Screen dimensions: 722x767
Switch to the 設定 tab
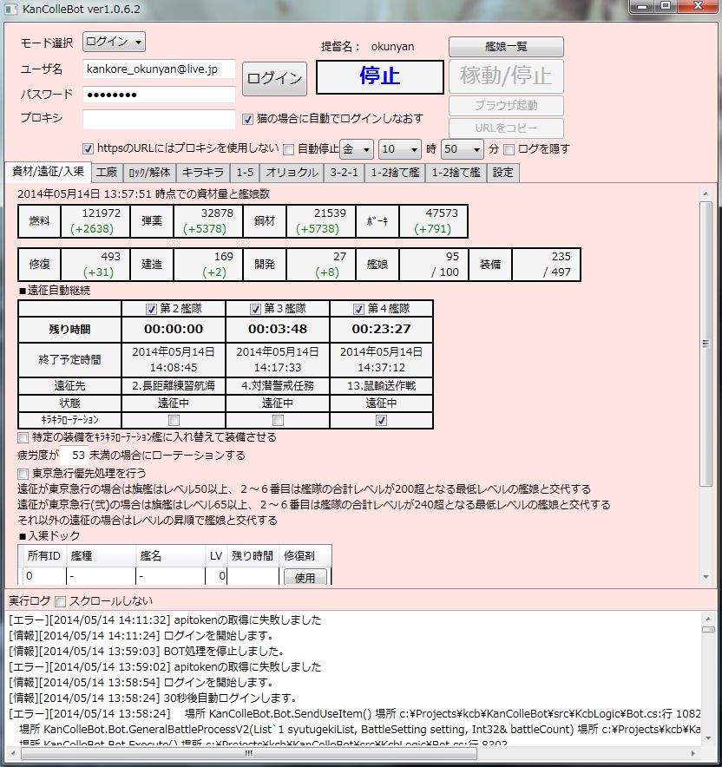502,173
